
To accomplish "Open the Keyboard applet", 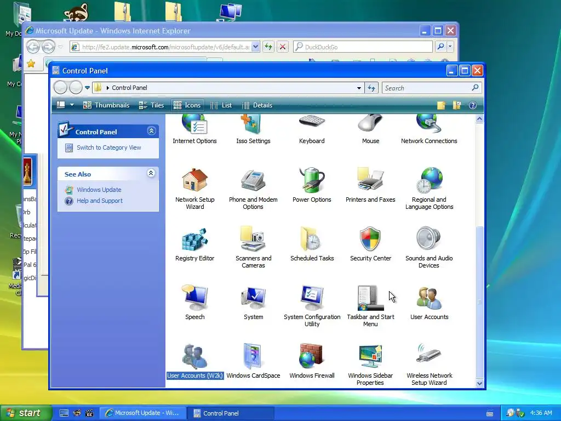I will tap(312, 129).
